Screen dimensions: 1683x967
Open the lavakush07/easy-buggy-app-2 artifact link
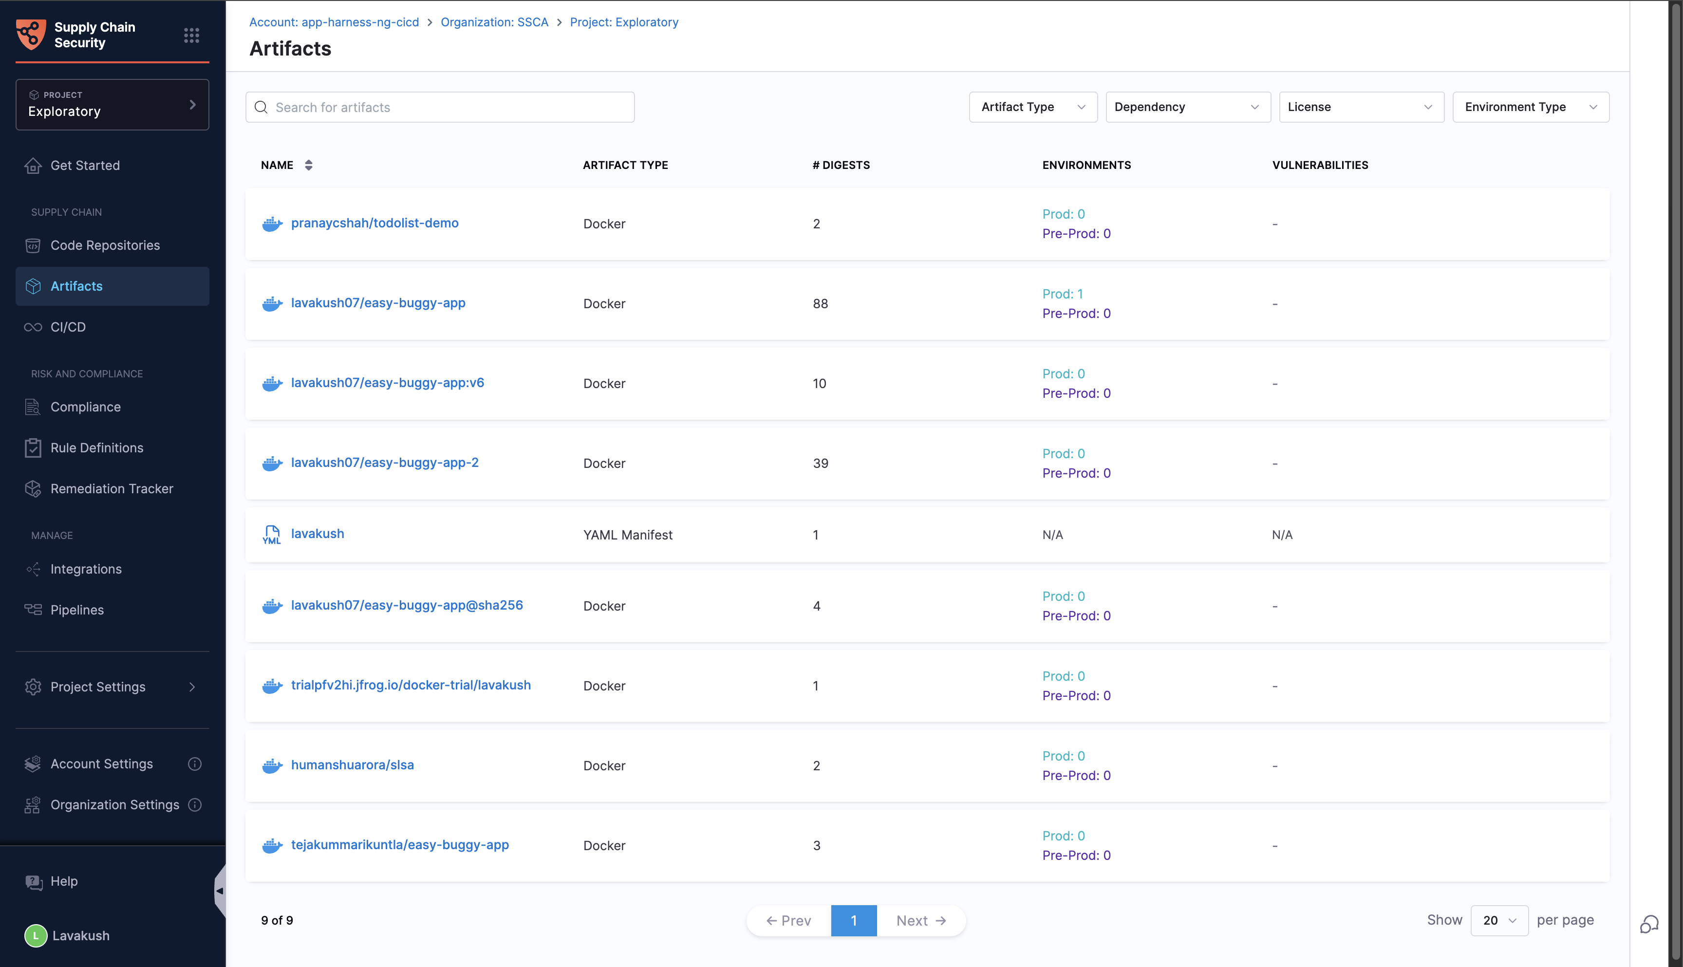tap(385, 462)
